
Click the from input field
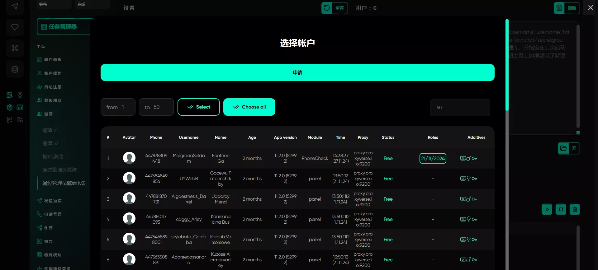[118, 107]
